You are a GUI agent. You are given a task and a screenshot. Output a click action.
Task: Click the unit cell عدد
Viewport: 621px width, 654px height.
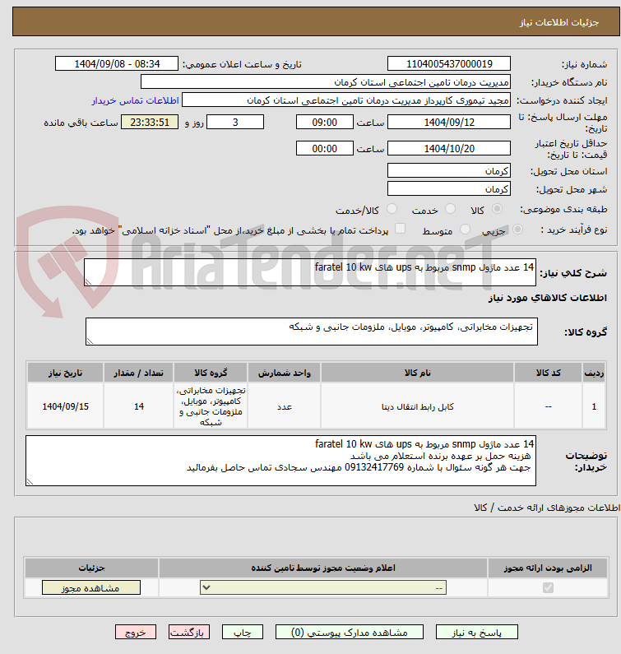(x=284, y=406)
